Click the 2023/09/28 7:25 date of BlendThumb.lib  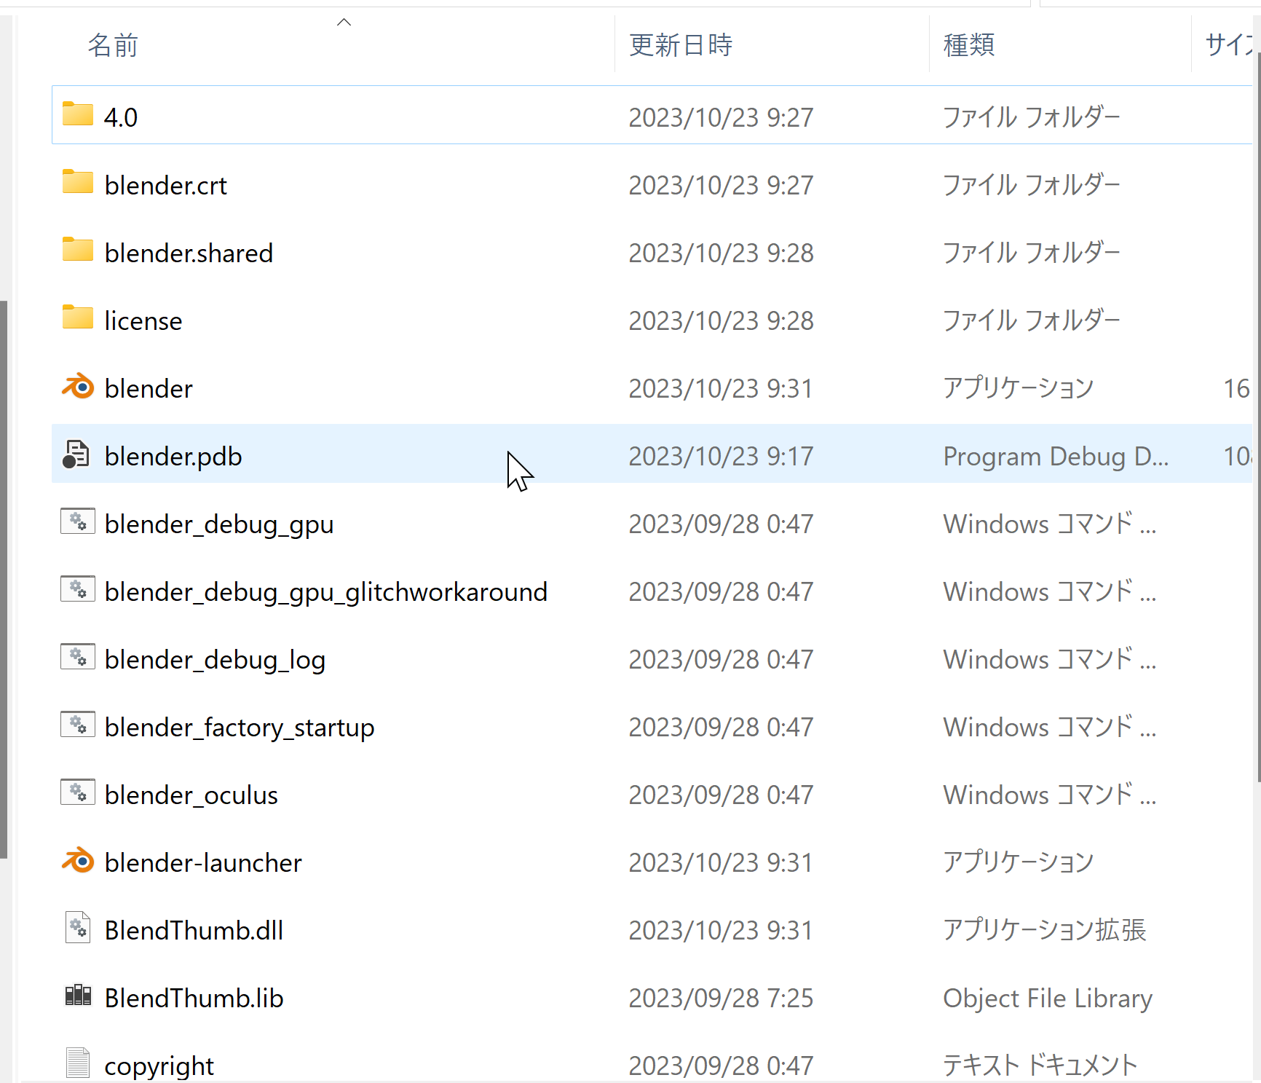pyautogui.click(x=721, y=998)
